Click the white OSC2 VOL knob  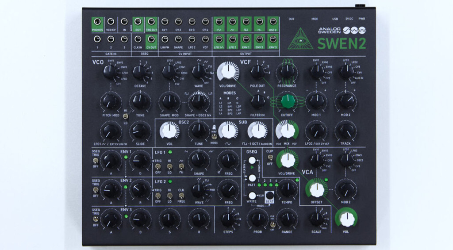[169, 131]
